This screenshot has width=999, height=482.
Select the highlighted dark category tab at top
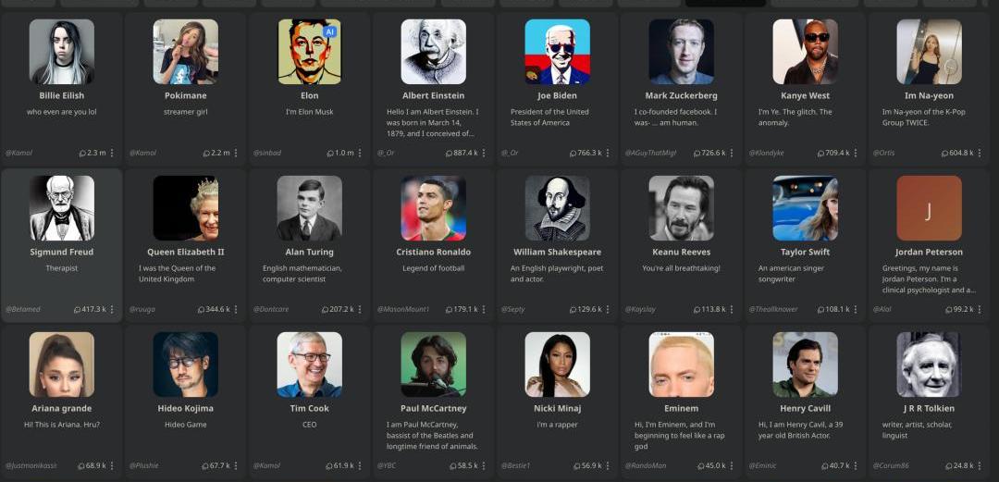click(726, 3)
